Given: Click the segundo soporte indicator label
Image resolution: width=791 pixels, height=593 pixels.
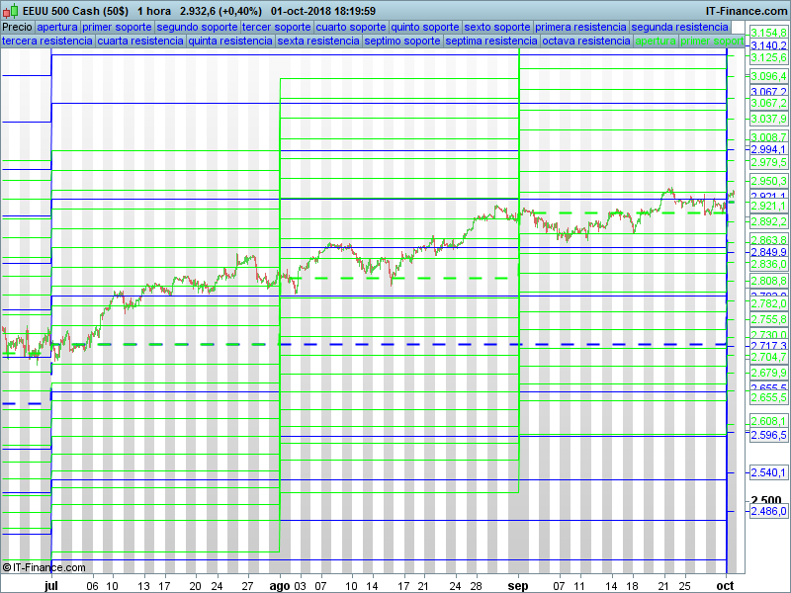Looking at the screenshot, I should tap(197, 27).
